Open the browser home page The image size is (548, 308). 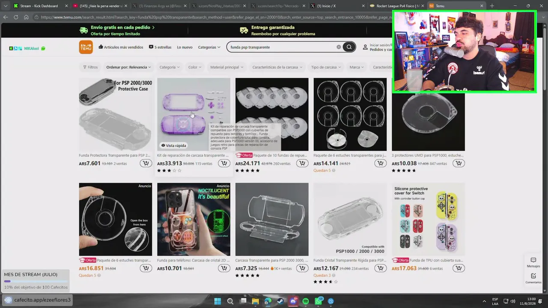(x=26, y=17)
